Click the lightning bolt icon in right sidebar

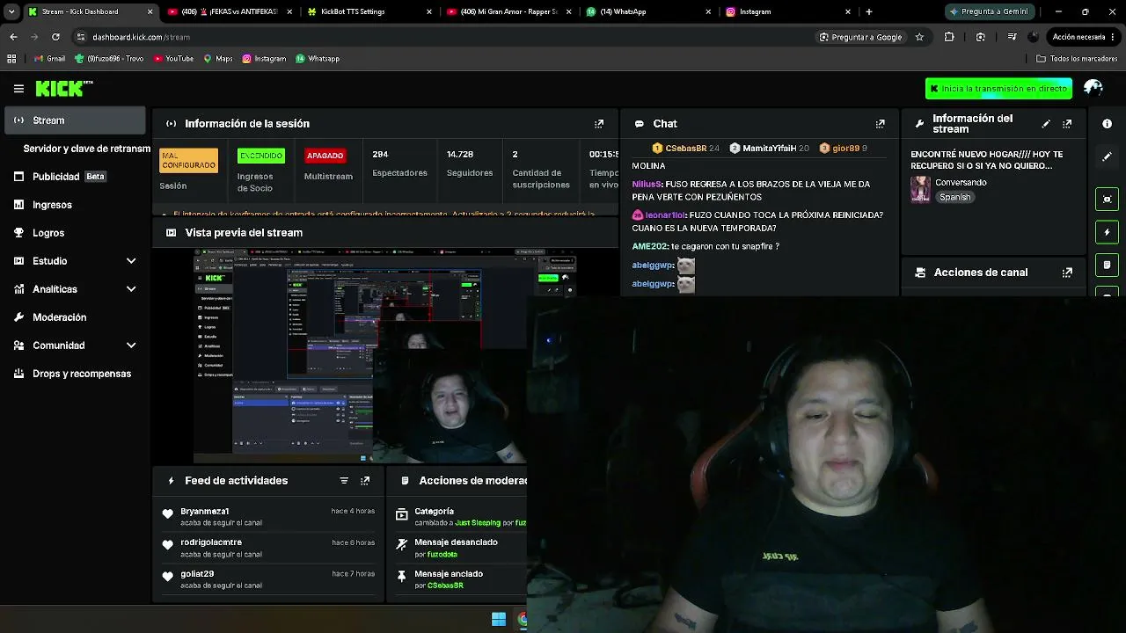(1107, 232)
